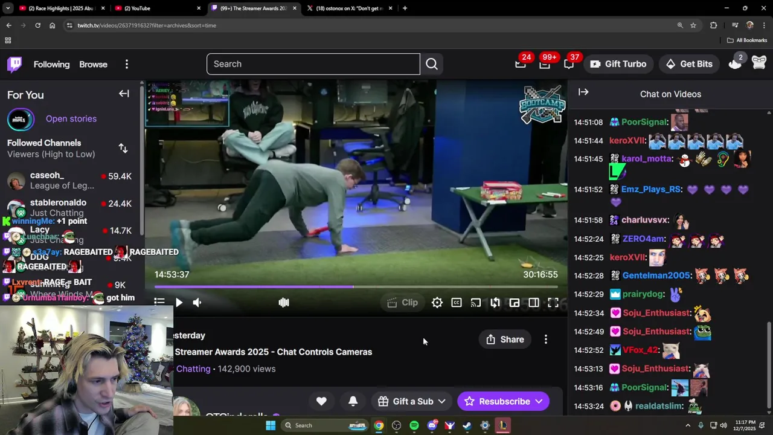The height and width of the screenshot is (435, 773).
Task: Open the user avatar menu icon
Action: coord(759,62)
